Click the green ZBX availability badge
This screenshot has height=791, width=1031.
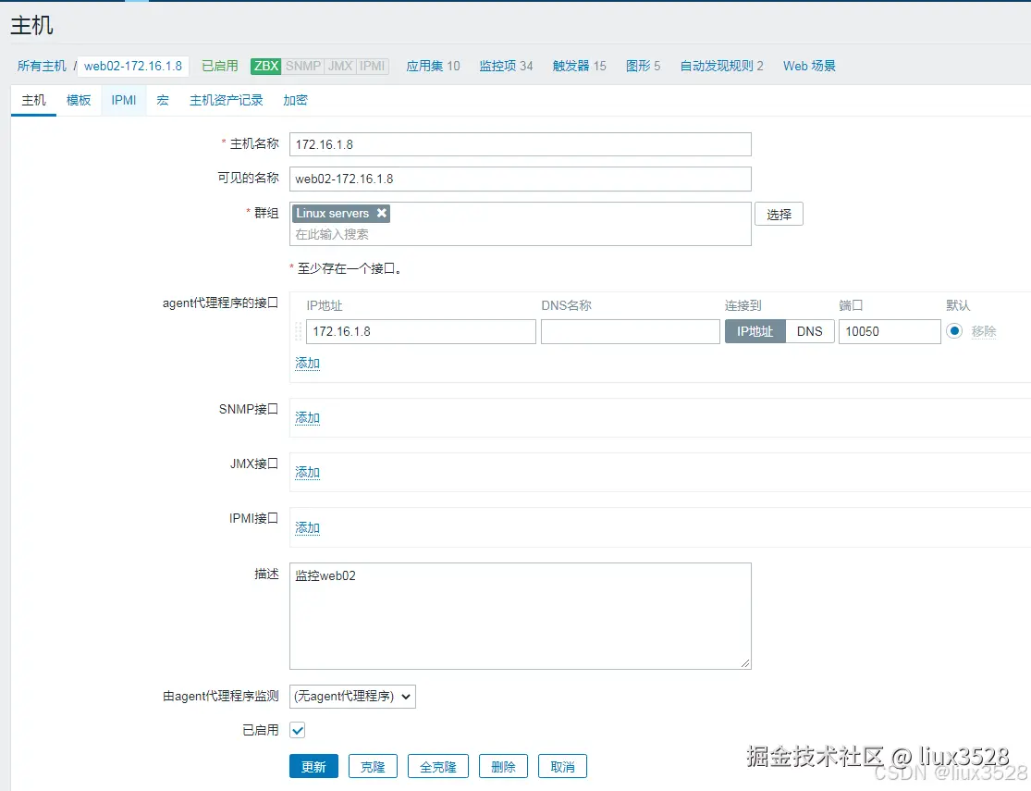point(266,66)
